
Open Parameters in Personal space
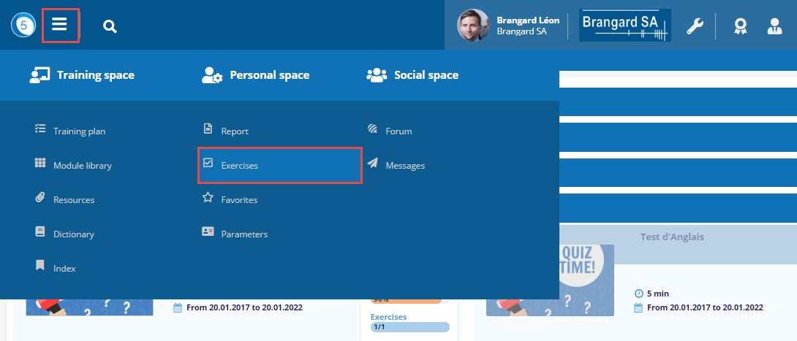tap(244, 234)
